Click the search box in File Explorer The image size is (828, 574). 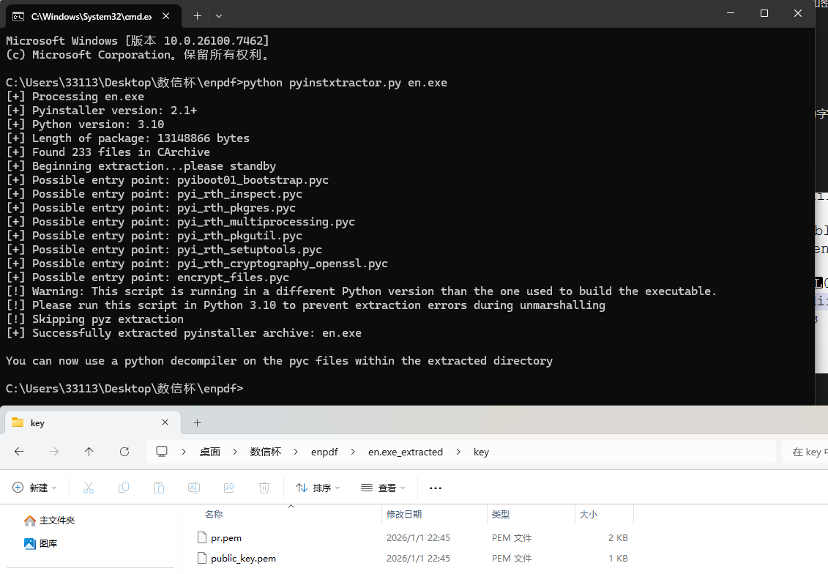(x=805, y=452)
